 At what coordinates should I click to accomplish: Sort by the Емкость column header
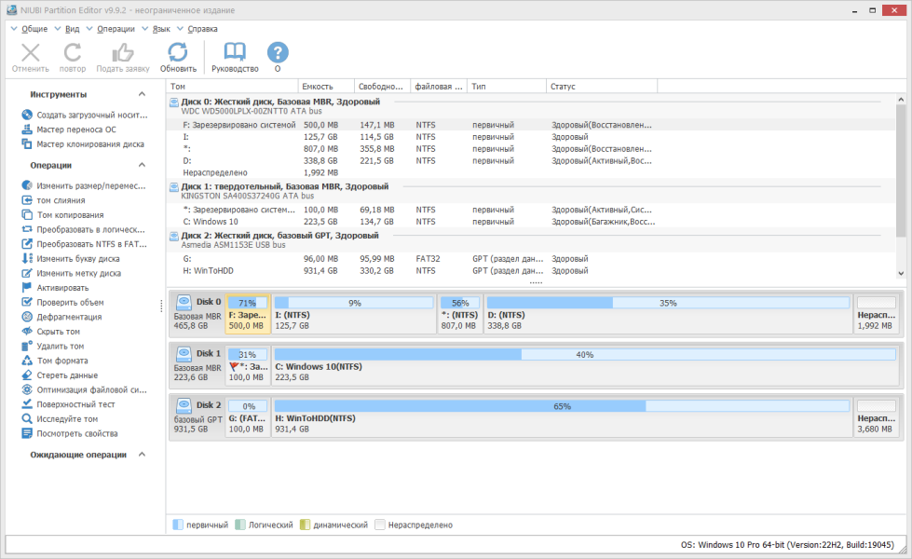pos(326,86)
